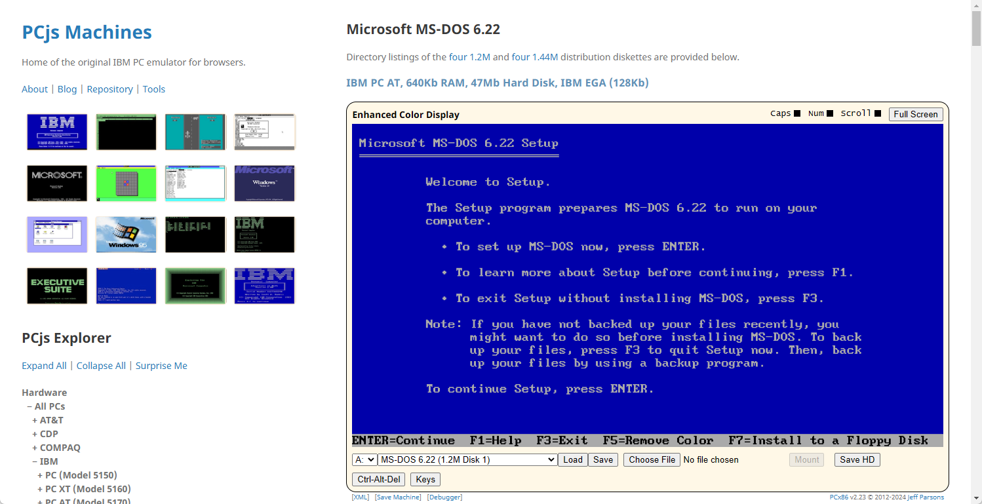The height and width of the screenshot is (504, 982).
Task: Open the green IBM logo on black thumbnail
Action: click(265, 234)
